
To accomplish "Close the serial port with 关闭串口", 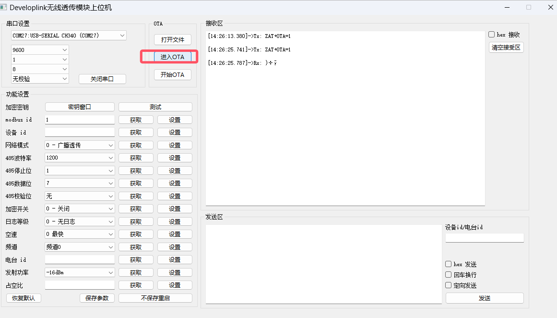I will pos(102,79).
